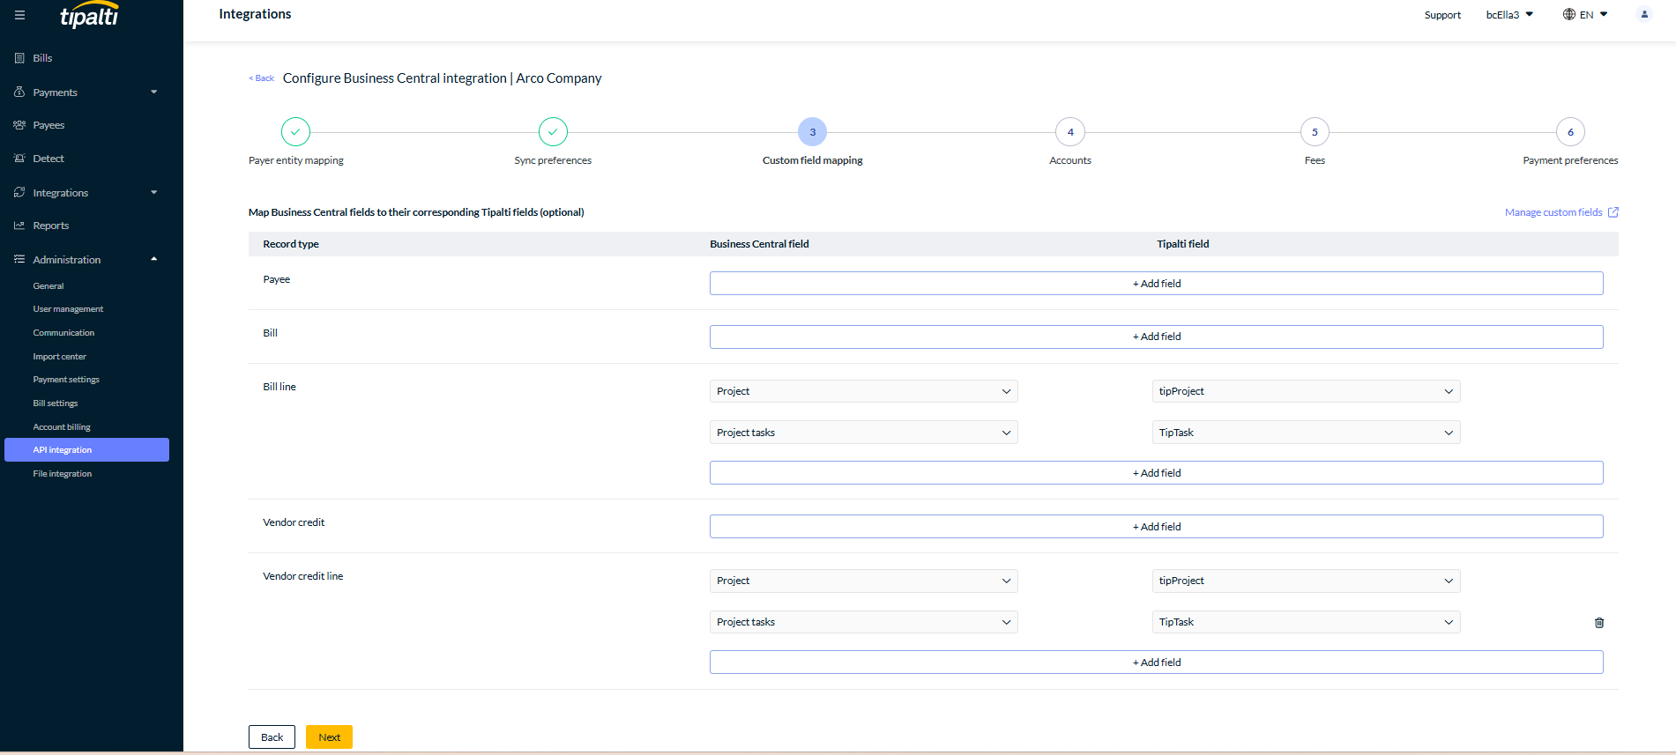This screenshot has height=755, width=1676.
Task: Click external link icon beside Manage custom fields
Action: coord(1613,212)
